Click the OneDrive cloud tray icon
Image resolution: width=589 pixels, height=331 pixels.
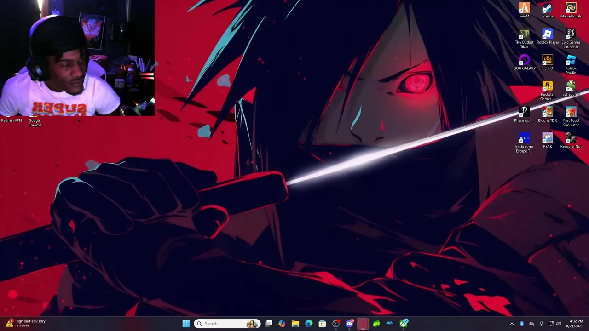pyautogui.click(x=531, y=324)
